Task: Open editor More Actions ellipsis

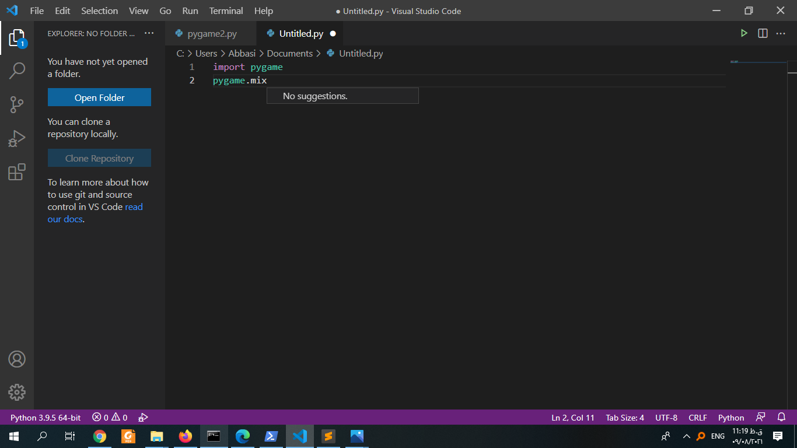Action: click(781, 33)
